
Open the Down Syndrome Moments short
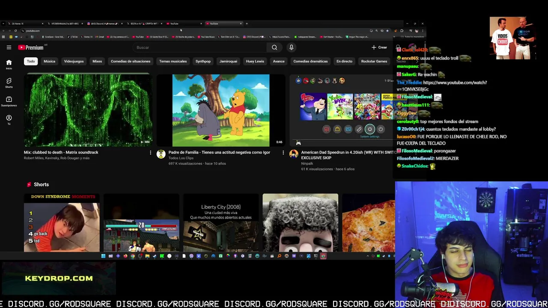[x=62, y=223]
